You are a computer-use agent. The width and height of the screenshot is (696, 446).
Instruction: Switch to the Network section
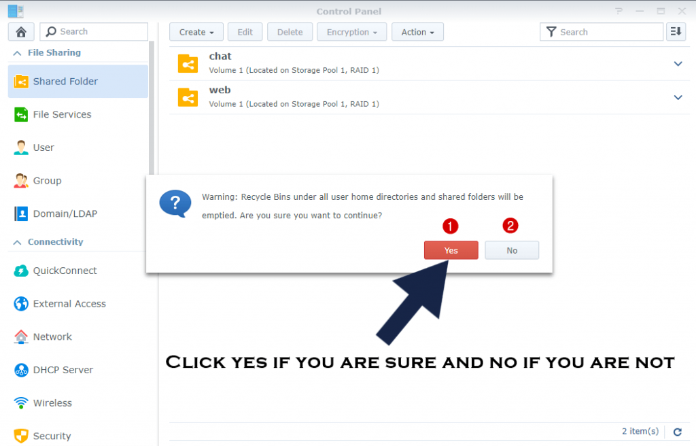52,337
